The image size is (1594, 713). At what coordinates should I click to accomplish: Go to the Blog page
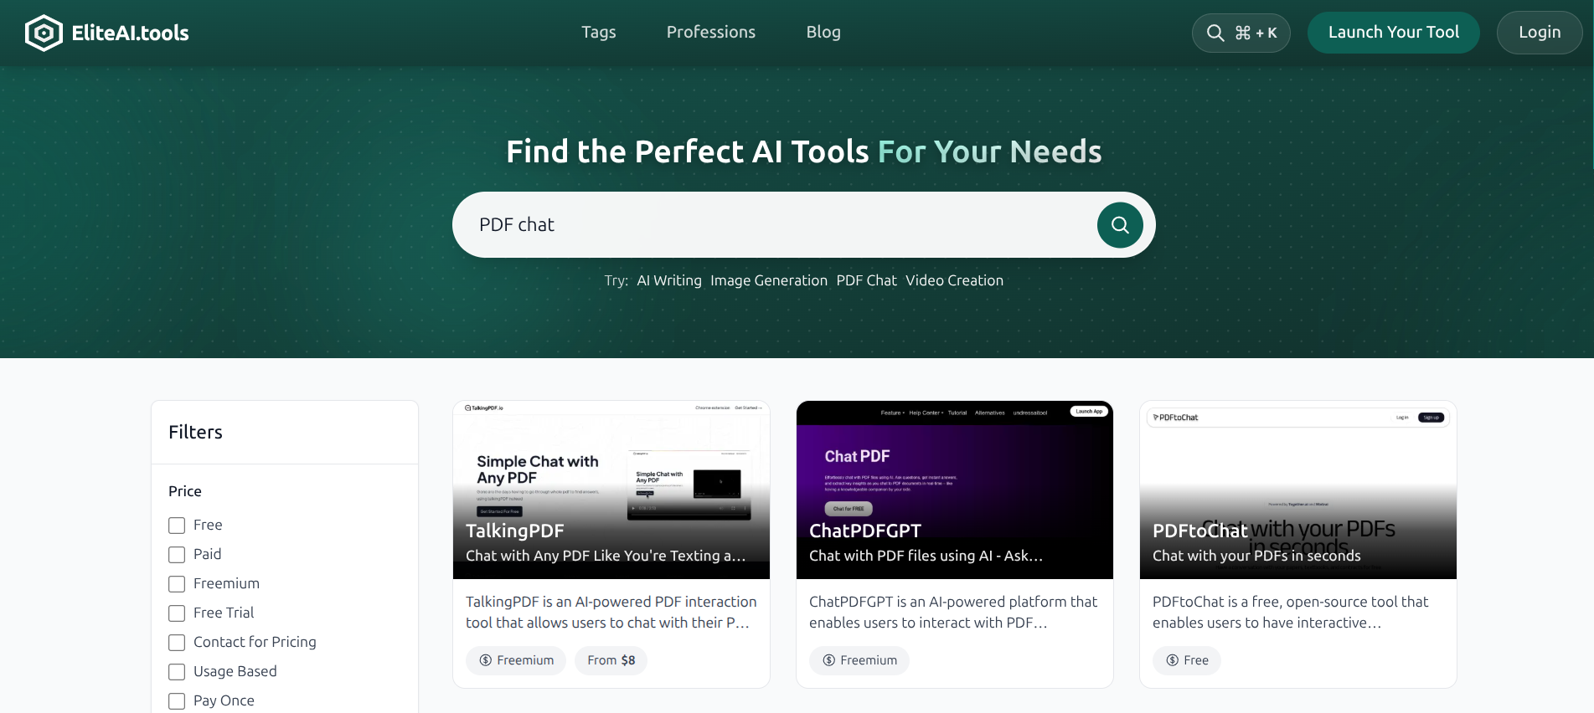(823, 32)
